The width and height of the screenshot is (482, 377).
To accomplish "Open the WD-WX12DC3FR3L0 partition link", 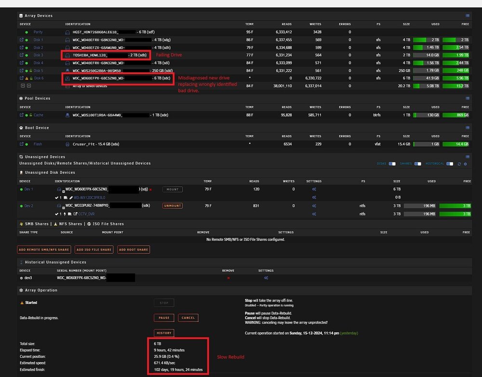I will coord(90,198).
